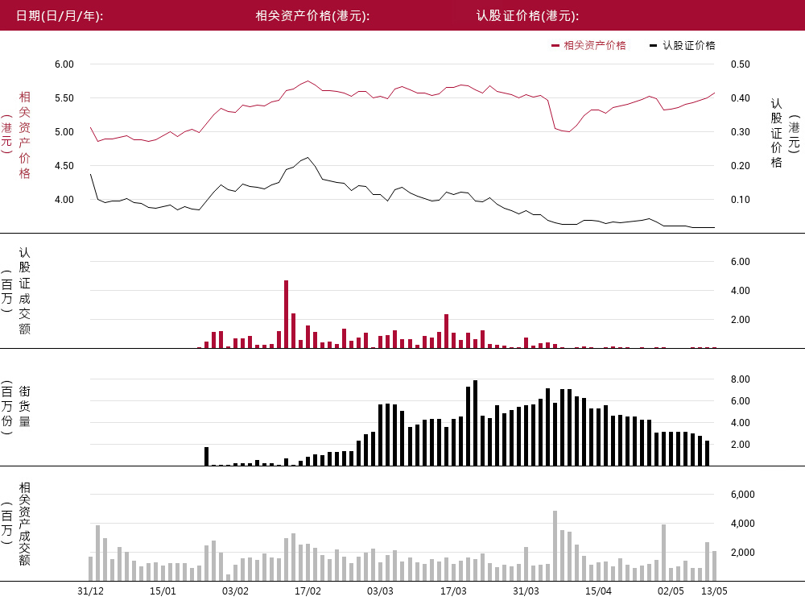Click the 0.40 warrant price axis value
Image resolution: width=805 pixels, height=605 pixels.
(x=741, y=98)
